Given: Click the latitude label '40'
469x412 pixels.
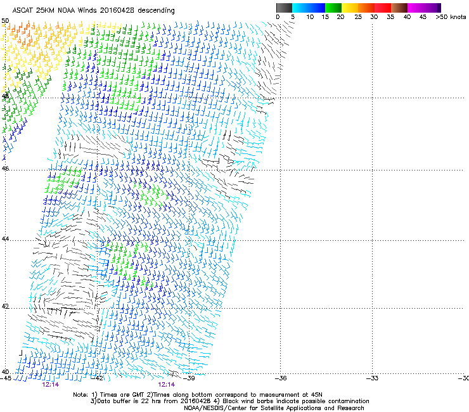Looking at the screenshot, I should pyautogui.click(x=5, y=371).
